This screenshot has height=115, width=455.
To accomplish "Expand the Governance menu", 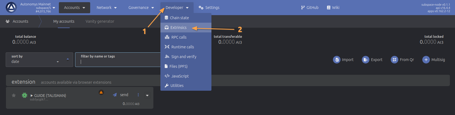I will (141, 8).
